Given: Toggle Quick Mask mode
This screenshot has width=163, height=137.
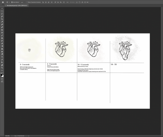Looking at the screenshot, I should pyautogui.click(x=2, y=79).
